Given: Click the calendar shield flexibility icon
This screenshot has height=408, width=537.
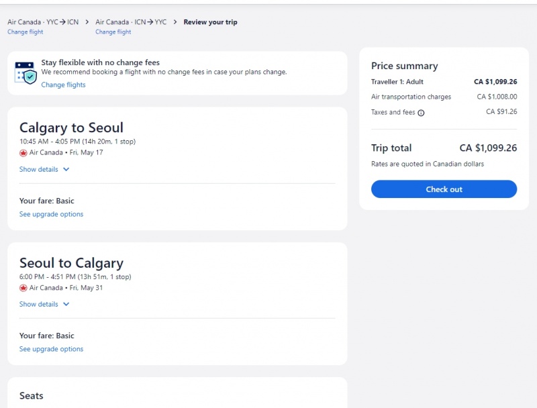Looking at the screenshot, I should [24, 72].
